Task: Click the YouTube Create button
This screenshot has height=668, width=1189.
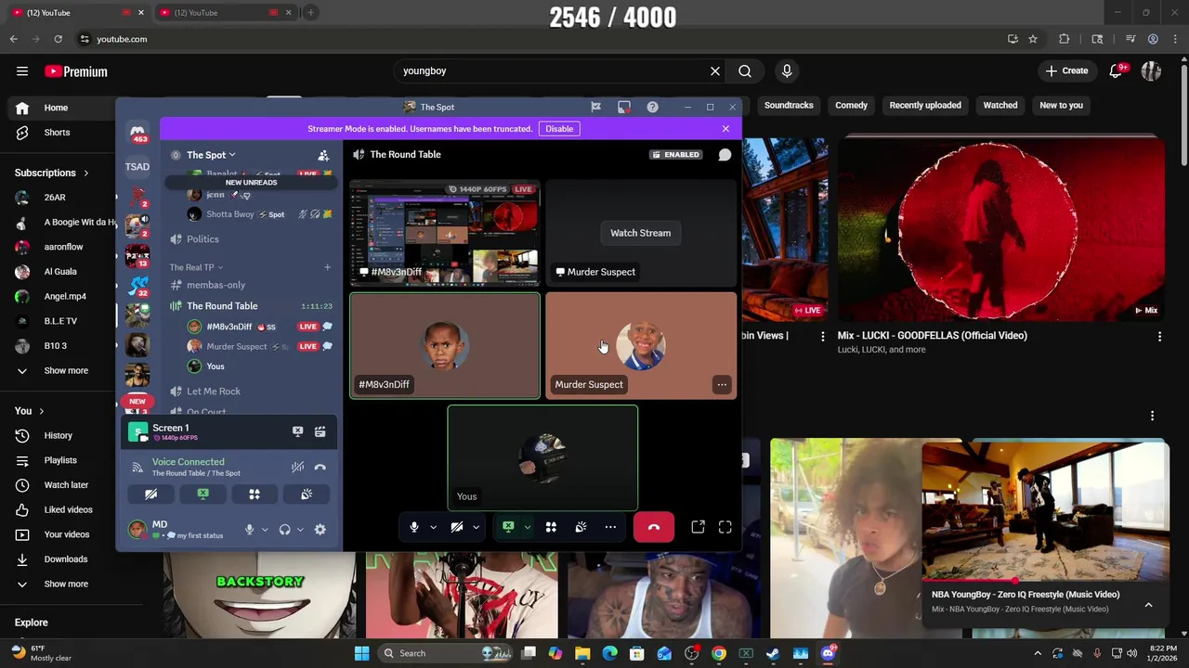Action: [x=1066, y=71]
